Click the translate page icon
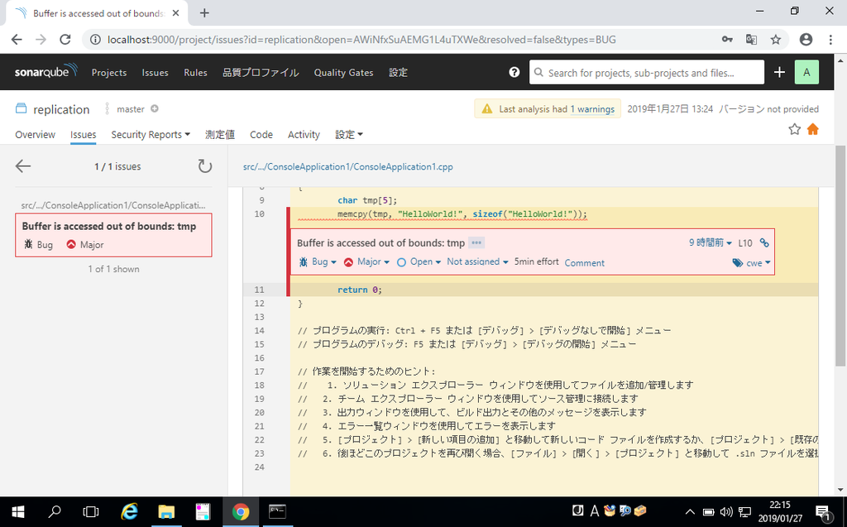Screen dimensions: 847x527 751,40
